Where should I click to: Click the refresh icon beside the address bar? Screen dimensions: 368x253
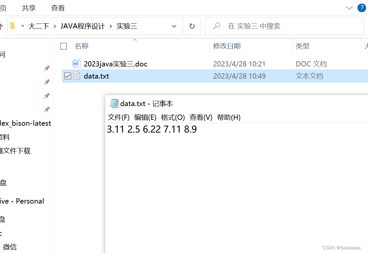coord(192,26)
